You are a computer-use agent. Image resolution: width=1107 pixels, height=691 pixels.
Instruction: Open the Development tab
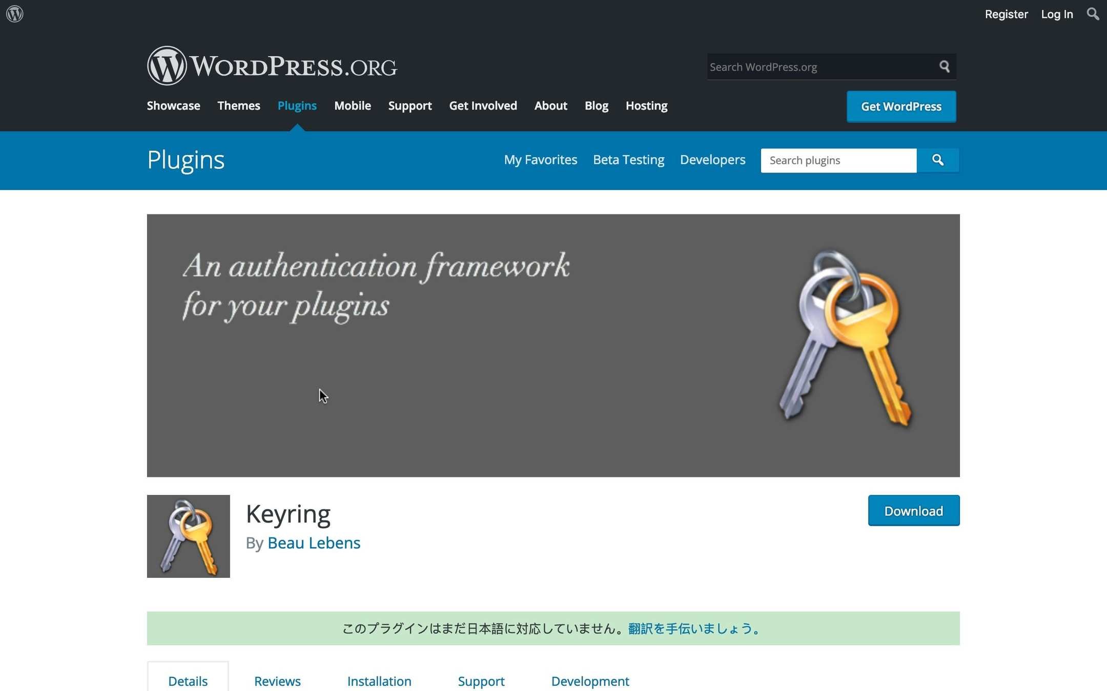pyautogui.click(x=590, y=681)
